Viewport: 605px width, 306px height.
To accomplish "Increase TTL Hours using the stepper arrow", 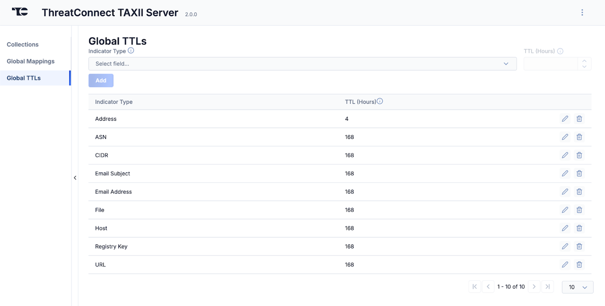I will coord(584,61).
